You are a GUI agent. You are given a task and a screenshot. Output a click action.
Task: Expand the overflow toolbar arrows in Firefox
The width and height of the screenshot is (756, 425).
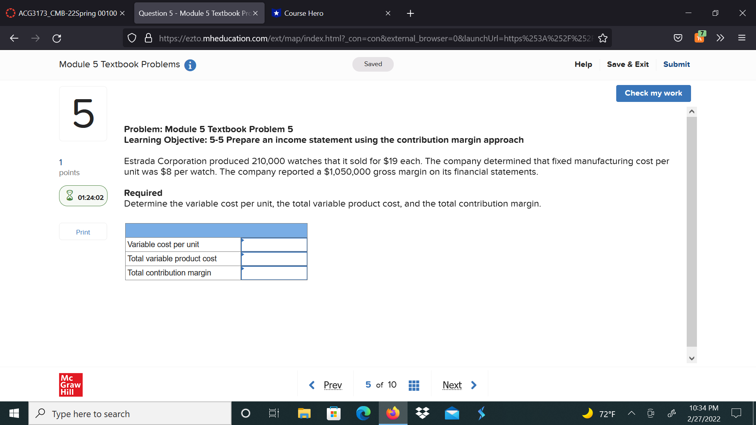720,38
